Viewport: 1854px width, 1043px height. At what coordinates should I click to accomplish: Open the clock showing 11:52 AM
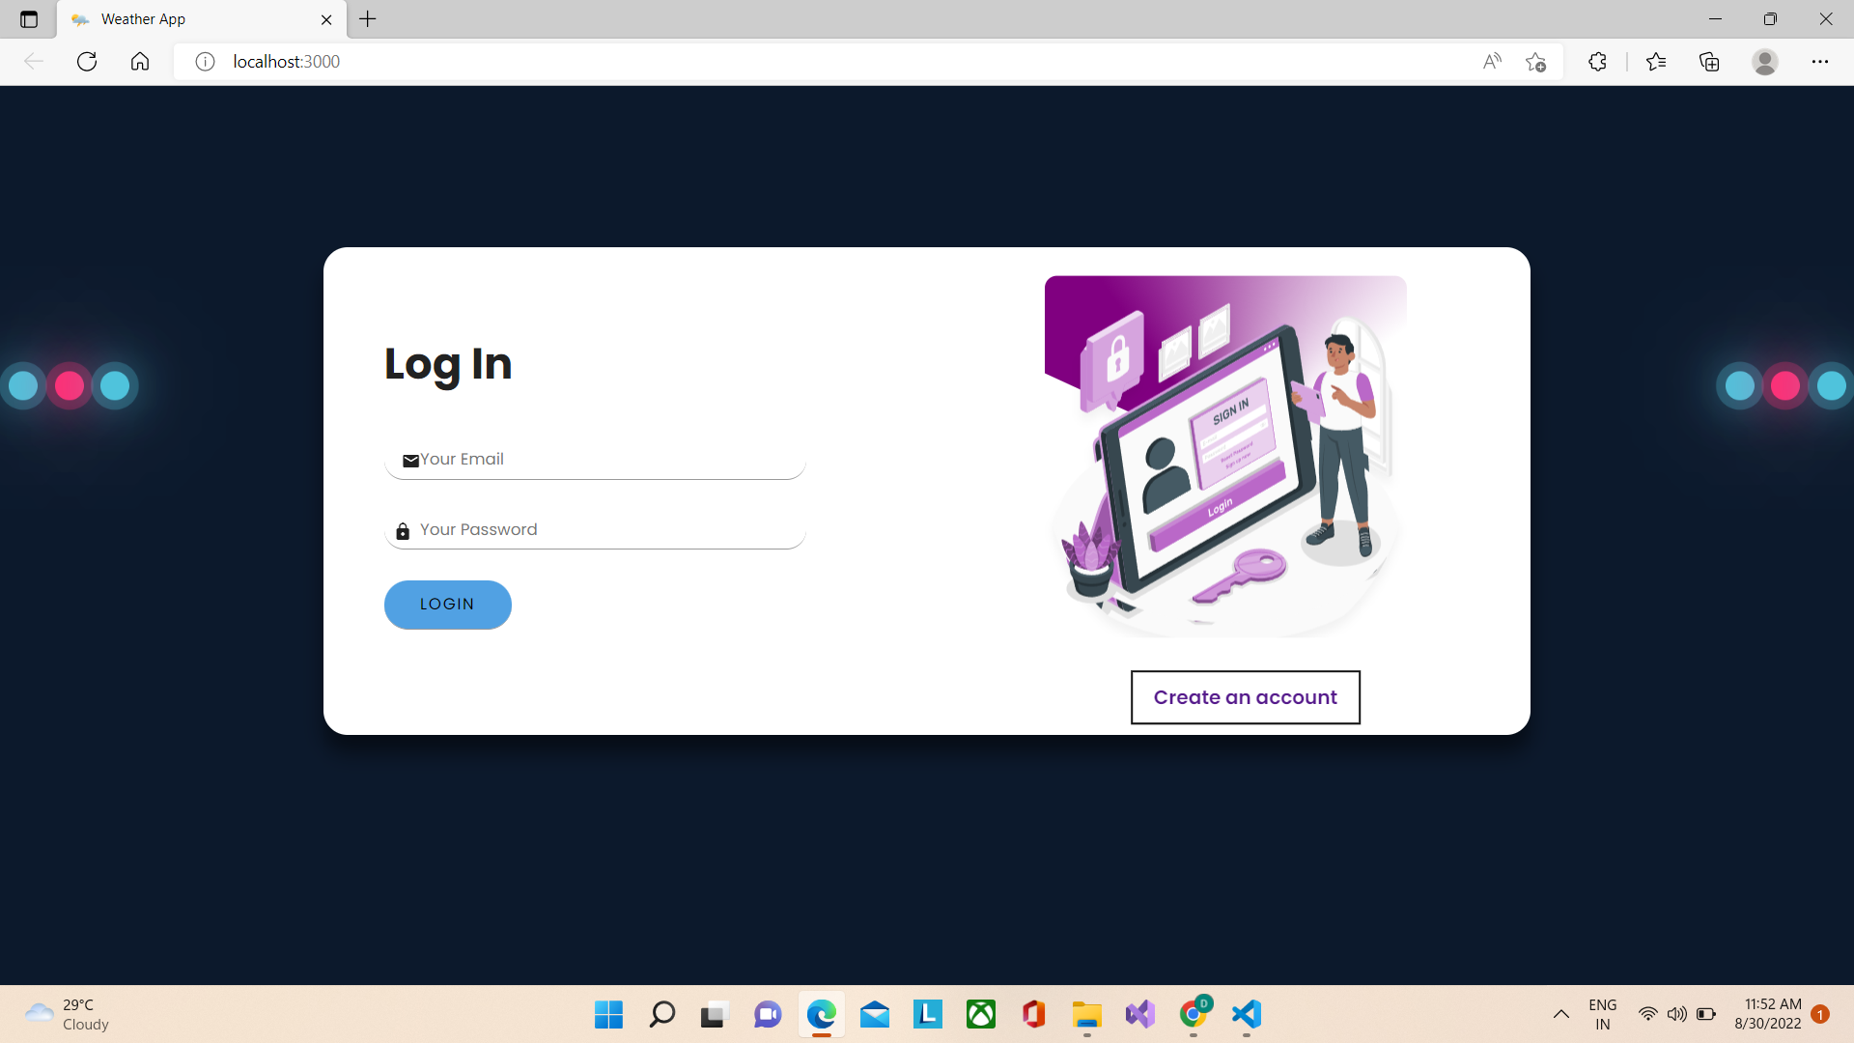[x=1768, y=1015]
